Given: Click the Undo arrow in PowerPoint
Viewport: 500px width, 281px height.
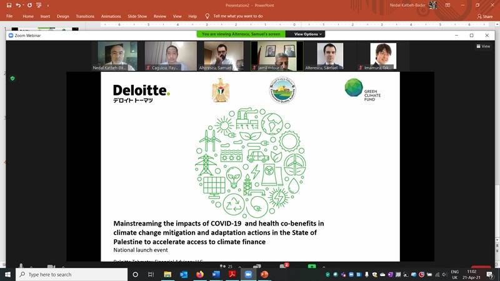Looking at the screenshot, I should click(18, 5).
